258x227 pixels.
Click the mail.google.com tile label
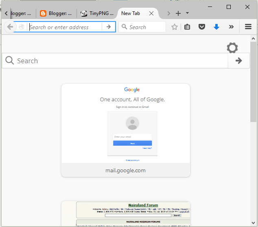(x=126, y=171)
